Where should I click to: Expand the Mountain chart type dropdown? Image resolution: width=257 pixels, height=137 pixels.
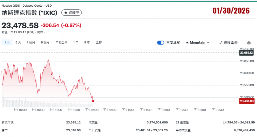(197, 43)
